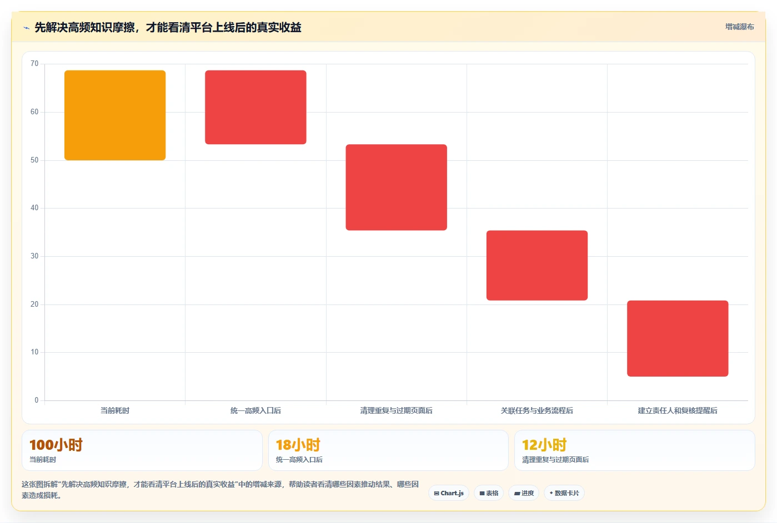The height and width of the screenshot is (523, 777).
Task: Open the 100小时 data card
Action: [x=142, y=450]
